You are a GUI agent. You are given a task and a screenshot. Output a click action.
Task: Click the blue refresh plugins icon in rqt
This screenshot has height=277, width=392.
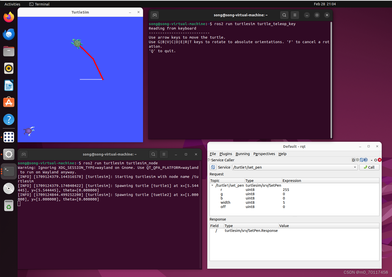(x=362, y=160)
